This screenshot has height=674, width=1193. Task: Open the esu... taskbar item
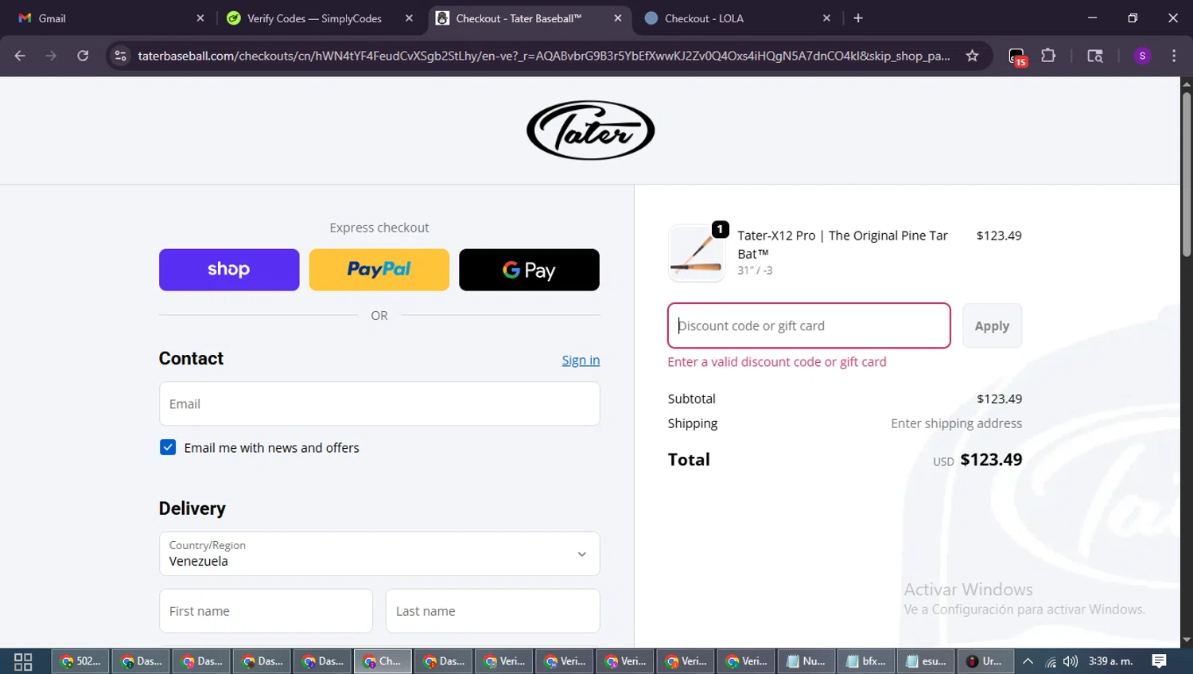(927, 661)
